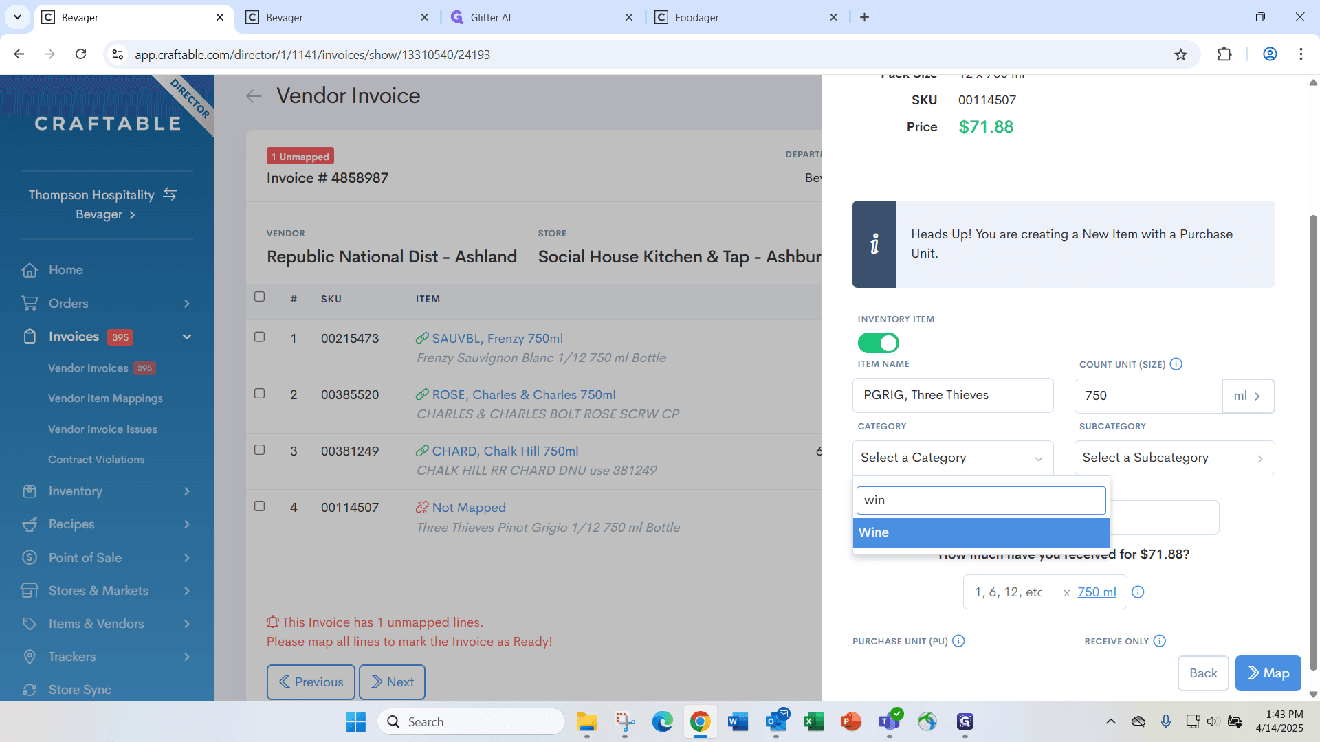Open the Receive Only info tooltip
1320x742 pixels.
(1160, 641)
